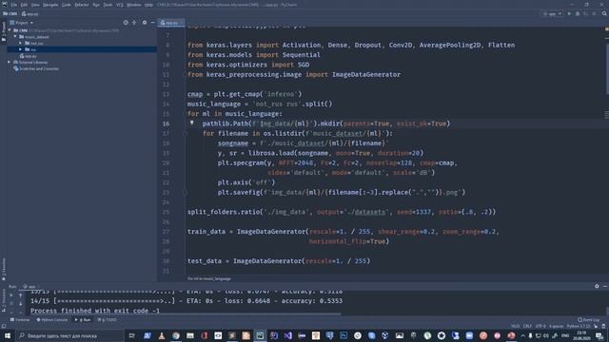Screen dimensions: 609x342
Task: Expand the selected rus folder
Action: click(x=21, y=49)
